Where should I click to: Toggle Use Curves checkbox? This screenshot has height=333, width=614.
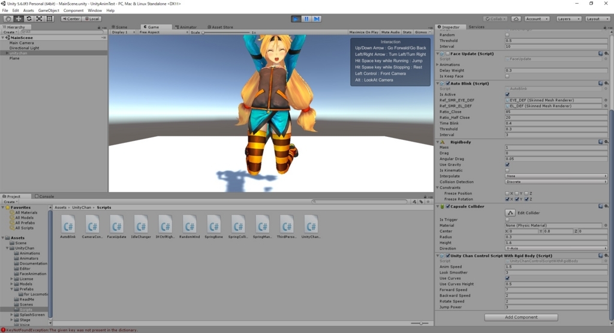pyautogui.click(x=507, y=278)
